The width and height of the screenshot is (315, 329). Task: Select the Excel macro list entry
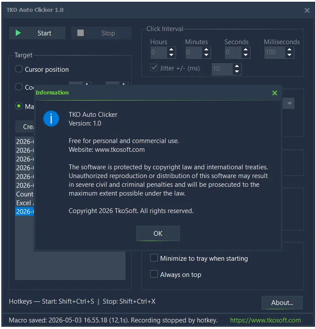click(x=24, y=203)
